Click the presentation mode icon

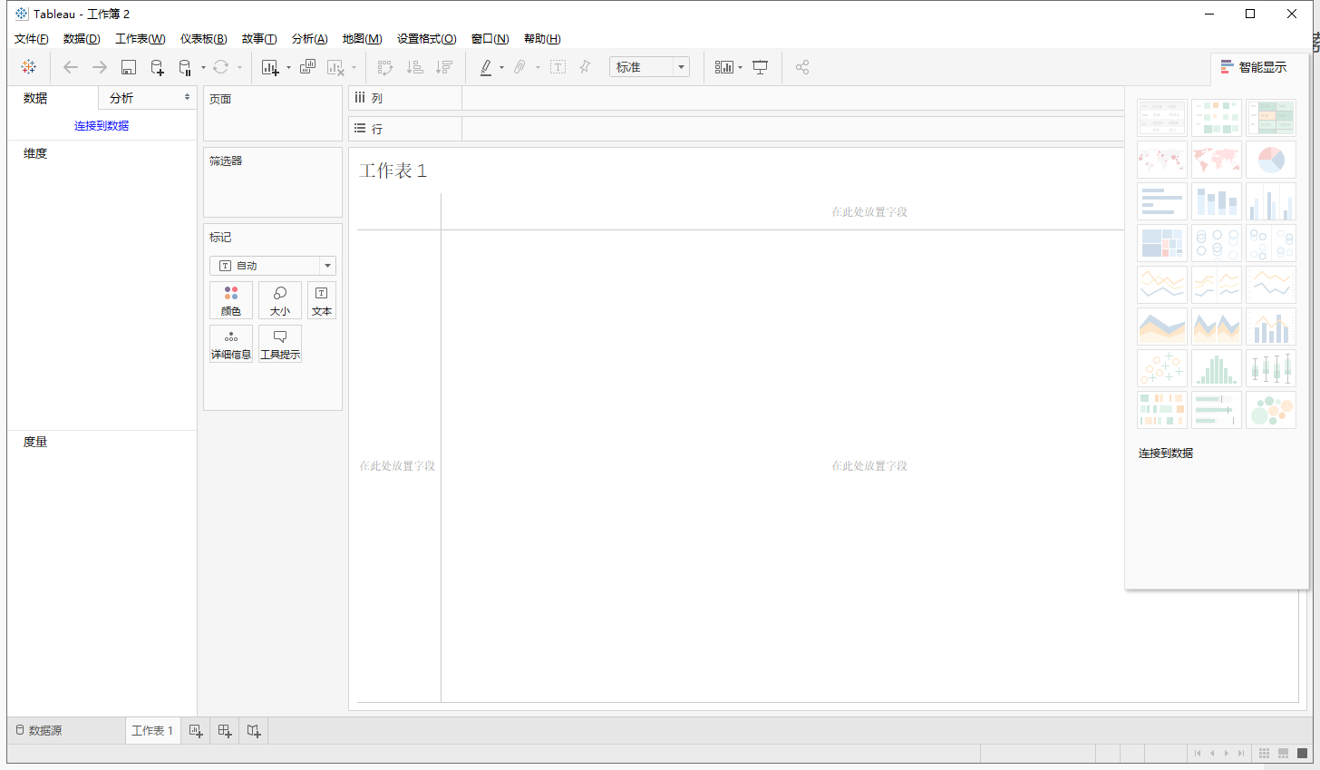pos(760,66)
